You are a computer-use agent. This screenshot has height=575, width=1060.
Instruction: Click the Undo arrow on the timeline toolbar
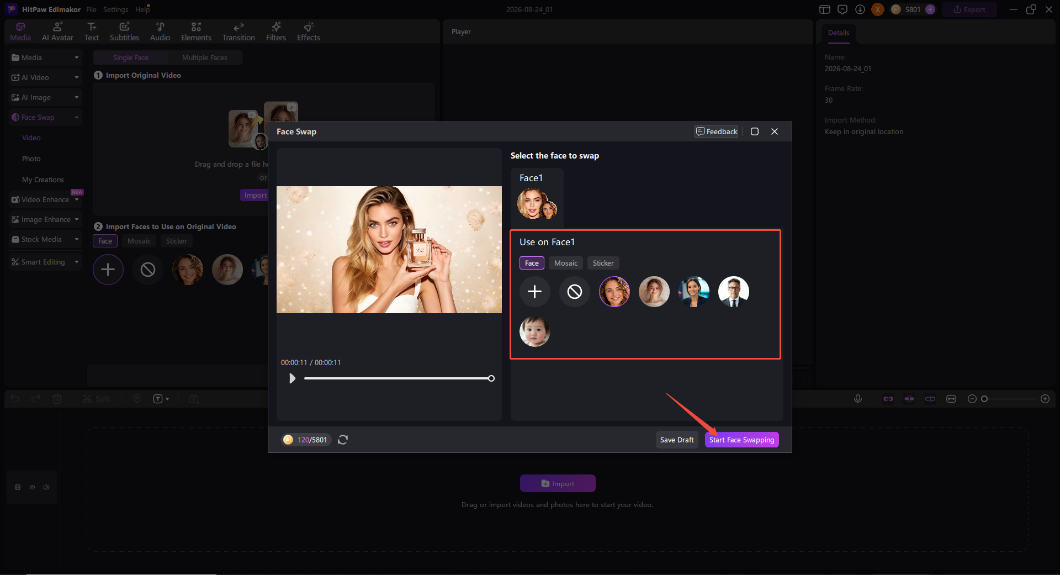(x=15, y=399)
